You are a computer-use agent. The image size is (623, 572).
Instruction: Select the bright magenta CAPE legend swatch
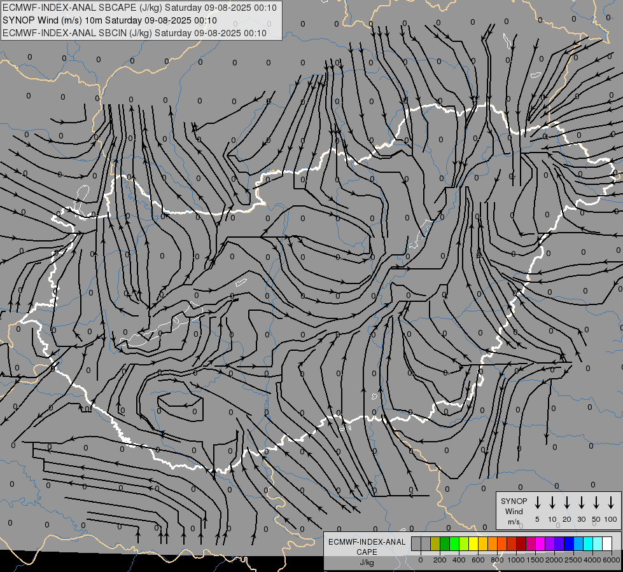(540, 544)
